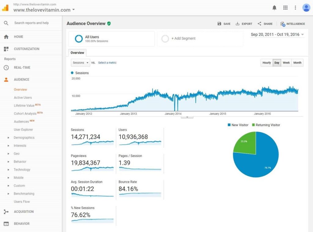Viewport: 313px width, 232px height.
Task: Select the Overview tab
Action: tap(77, 53)
